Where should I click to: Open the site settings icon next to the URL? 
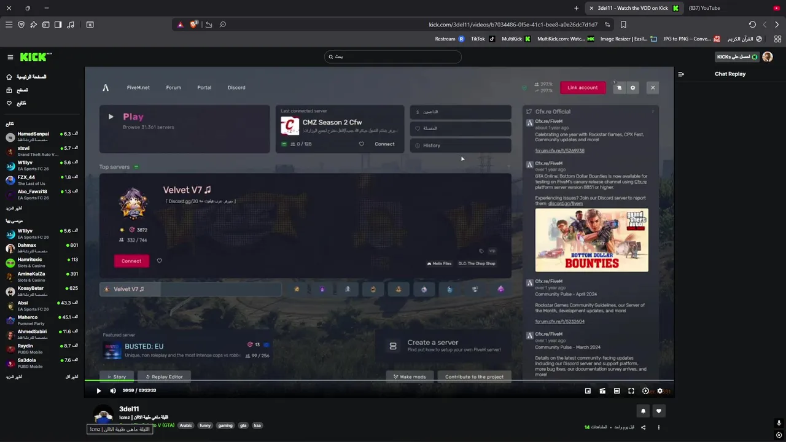(x=607, y=25)
